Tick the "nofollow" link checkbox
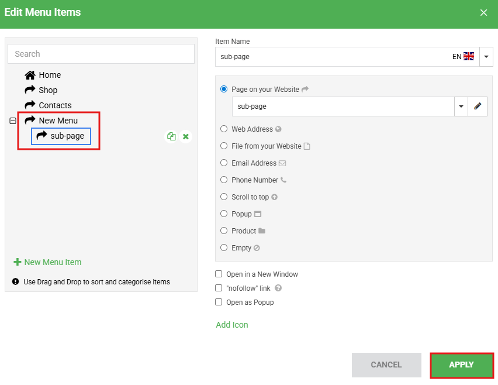 click(219, 288)
